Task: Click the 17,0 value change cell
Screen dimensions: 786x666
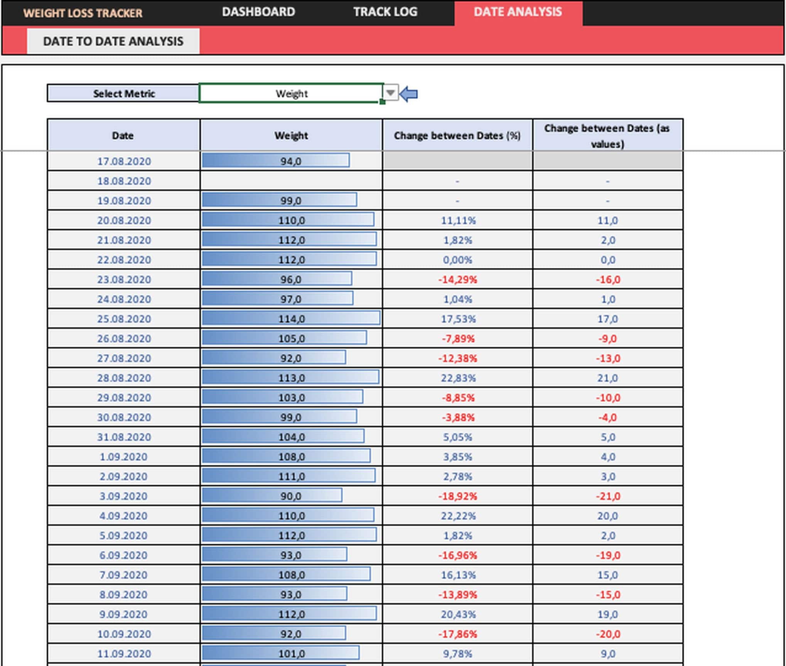Action: coord(608,319)
